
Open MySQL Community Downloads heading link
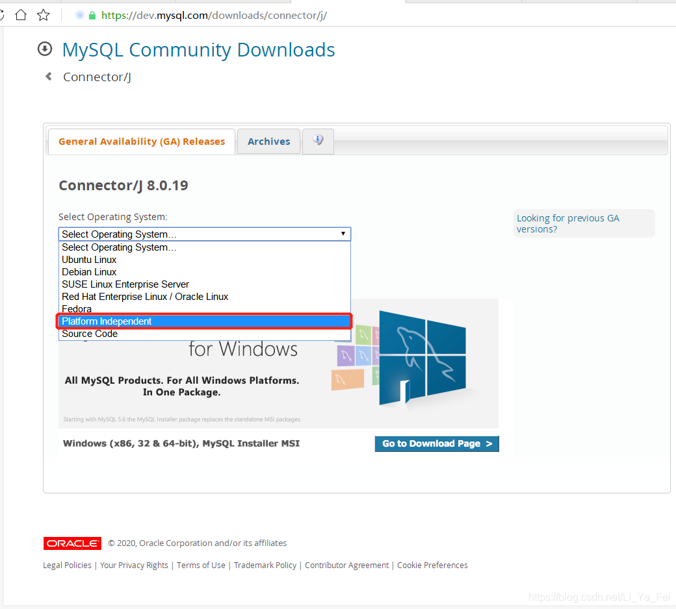point(198,50)
